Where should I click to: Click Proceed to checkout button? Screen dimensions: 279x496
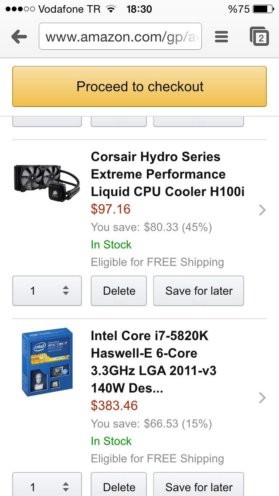pyautogui.click(x=139, y=86)
